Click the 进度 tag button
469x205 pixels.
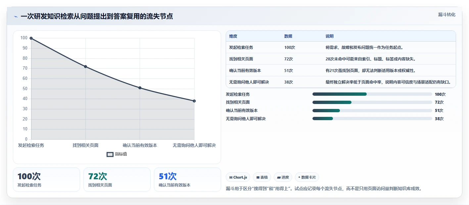coord(283,177)
